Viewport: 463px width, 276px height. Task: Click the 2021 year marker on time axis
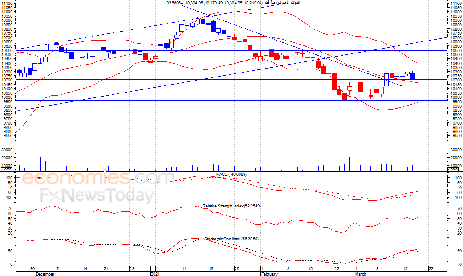click(x=155, y=274)
